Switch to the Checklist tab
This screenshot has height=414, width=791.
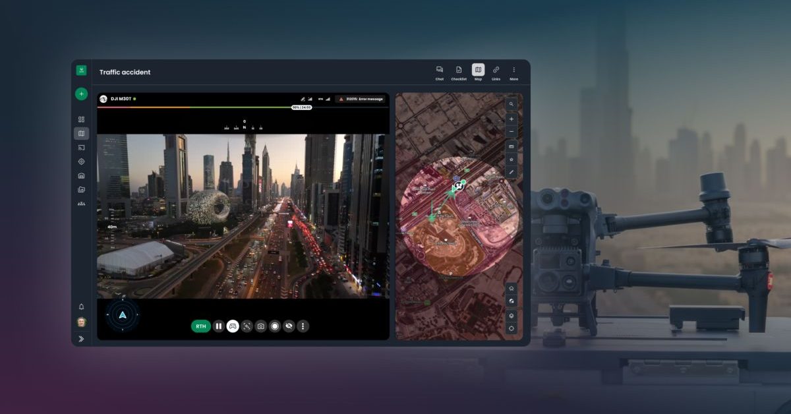[x=459, y=73]
